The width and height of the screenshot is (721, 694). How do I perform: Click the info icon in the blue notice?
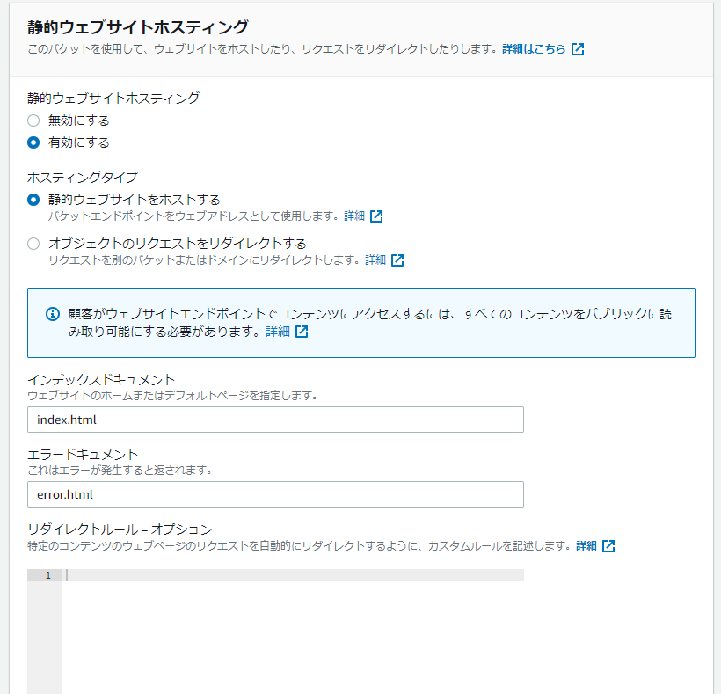(53, 314)
